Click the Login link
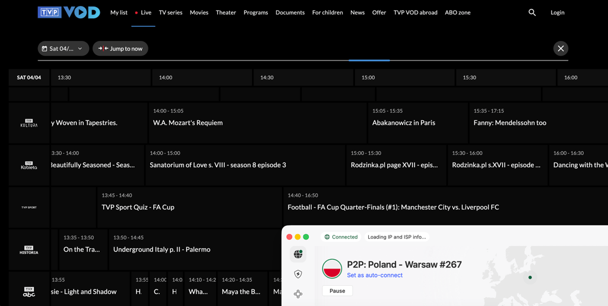 pos(558,12)
